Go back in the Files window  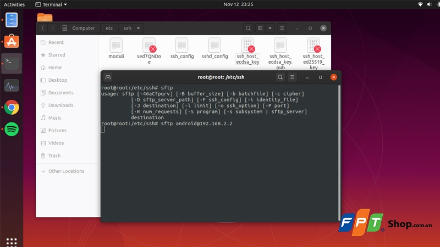pyautogui.click(x=43, y=28)
